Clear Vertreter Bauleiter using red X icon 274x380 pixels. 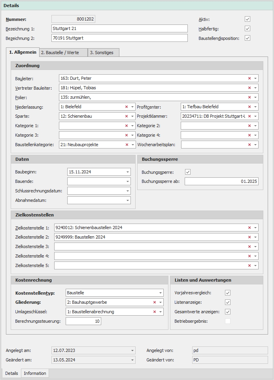[249, 88]
